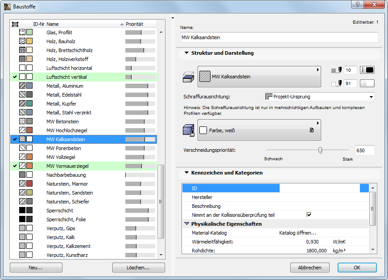388x280 pixels.
Task: Click the hatch icon of Metall, Edelstahl row
Action: [22, 94]
